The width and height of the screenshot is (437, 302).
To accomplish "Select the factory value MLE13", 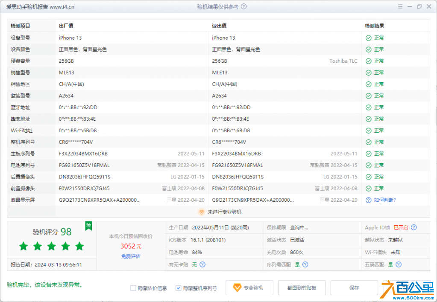I will 66,73.
